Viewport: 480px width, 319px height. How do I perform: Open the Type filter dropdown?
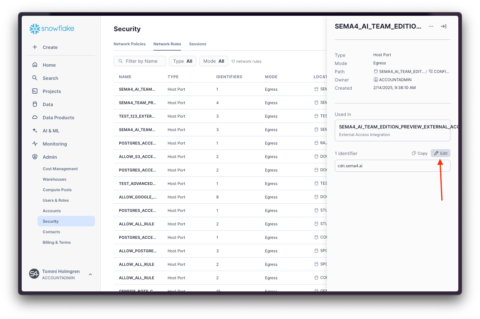pos(183,61)
